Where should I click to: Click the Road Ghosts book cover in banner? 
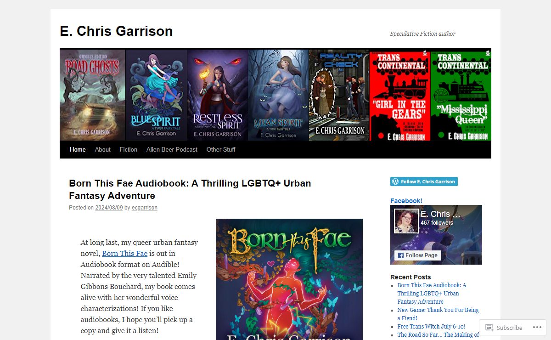92,95
